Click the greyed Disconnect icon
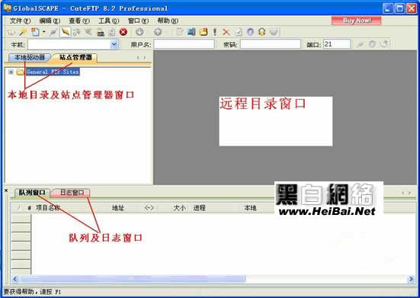 tap(88, 33)
